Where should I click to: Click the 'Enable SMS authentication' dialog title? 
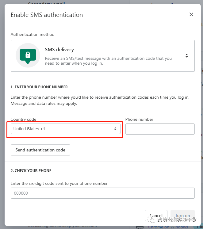(47, 15)
